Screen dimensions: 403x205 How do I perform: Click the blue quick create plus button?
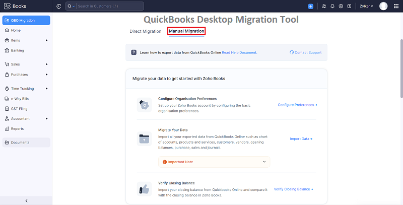[x=311, y=7]
